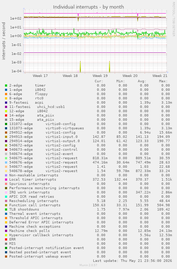Click the light blue 540676-edge swatch
The height and width of the screenshot is (269, 177).
(x=6, y=162)
